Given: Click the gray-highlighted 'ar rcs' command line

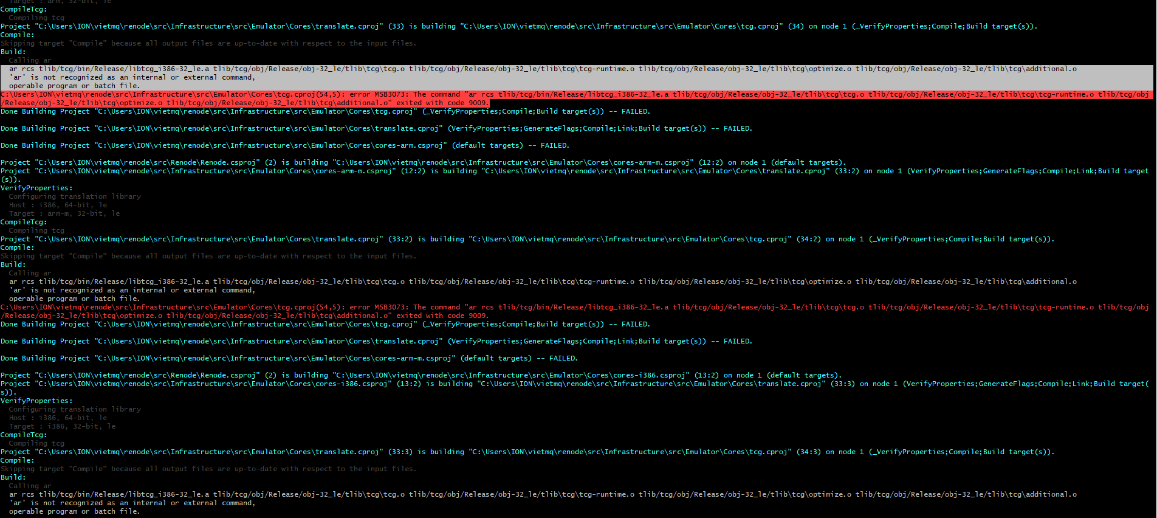Looking at the screenshot, I should [543, 69].
